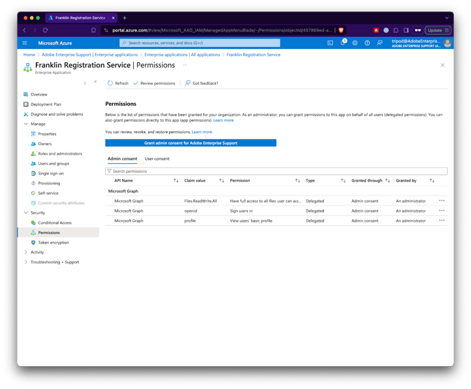
Task: Click Adobe Enterprise Support breadcrumb link
Action: click(90, 55)
